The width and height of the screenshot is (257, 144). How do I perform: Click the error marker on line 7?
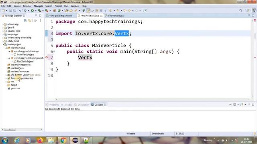point(47,57)
